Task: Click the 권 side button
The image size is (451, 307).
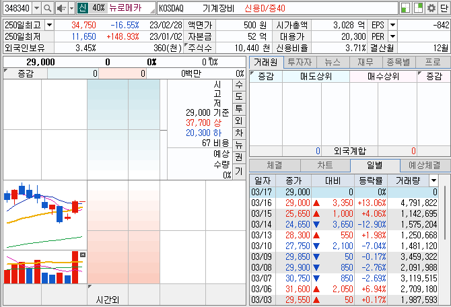Action: (239, 157)
